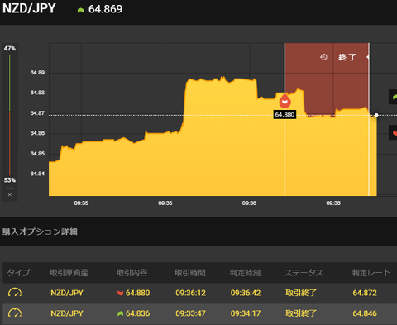
Task: Click the 判定レート column header
Action: tap(371, 273)
